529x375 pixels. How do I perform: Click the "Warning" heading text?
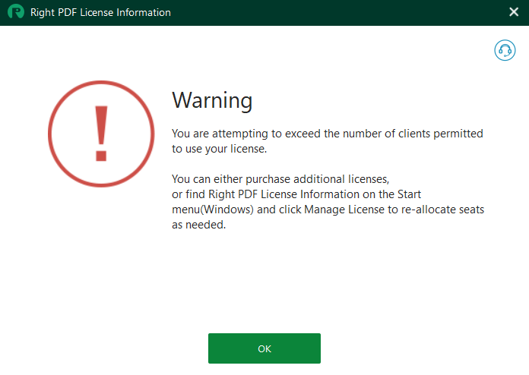[x=212, y=100]
